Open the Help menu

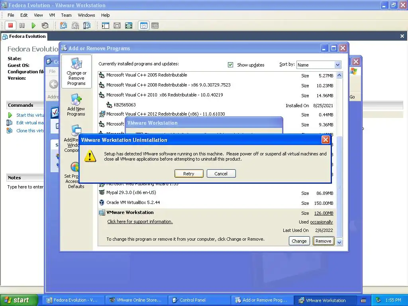(x=105, y=15)
